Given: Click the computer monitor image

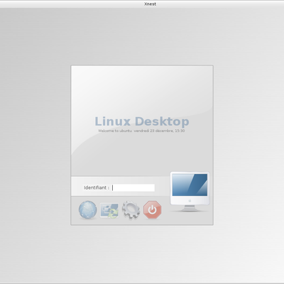Looking at the screenshot, I should (190, 192).
